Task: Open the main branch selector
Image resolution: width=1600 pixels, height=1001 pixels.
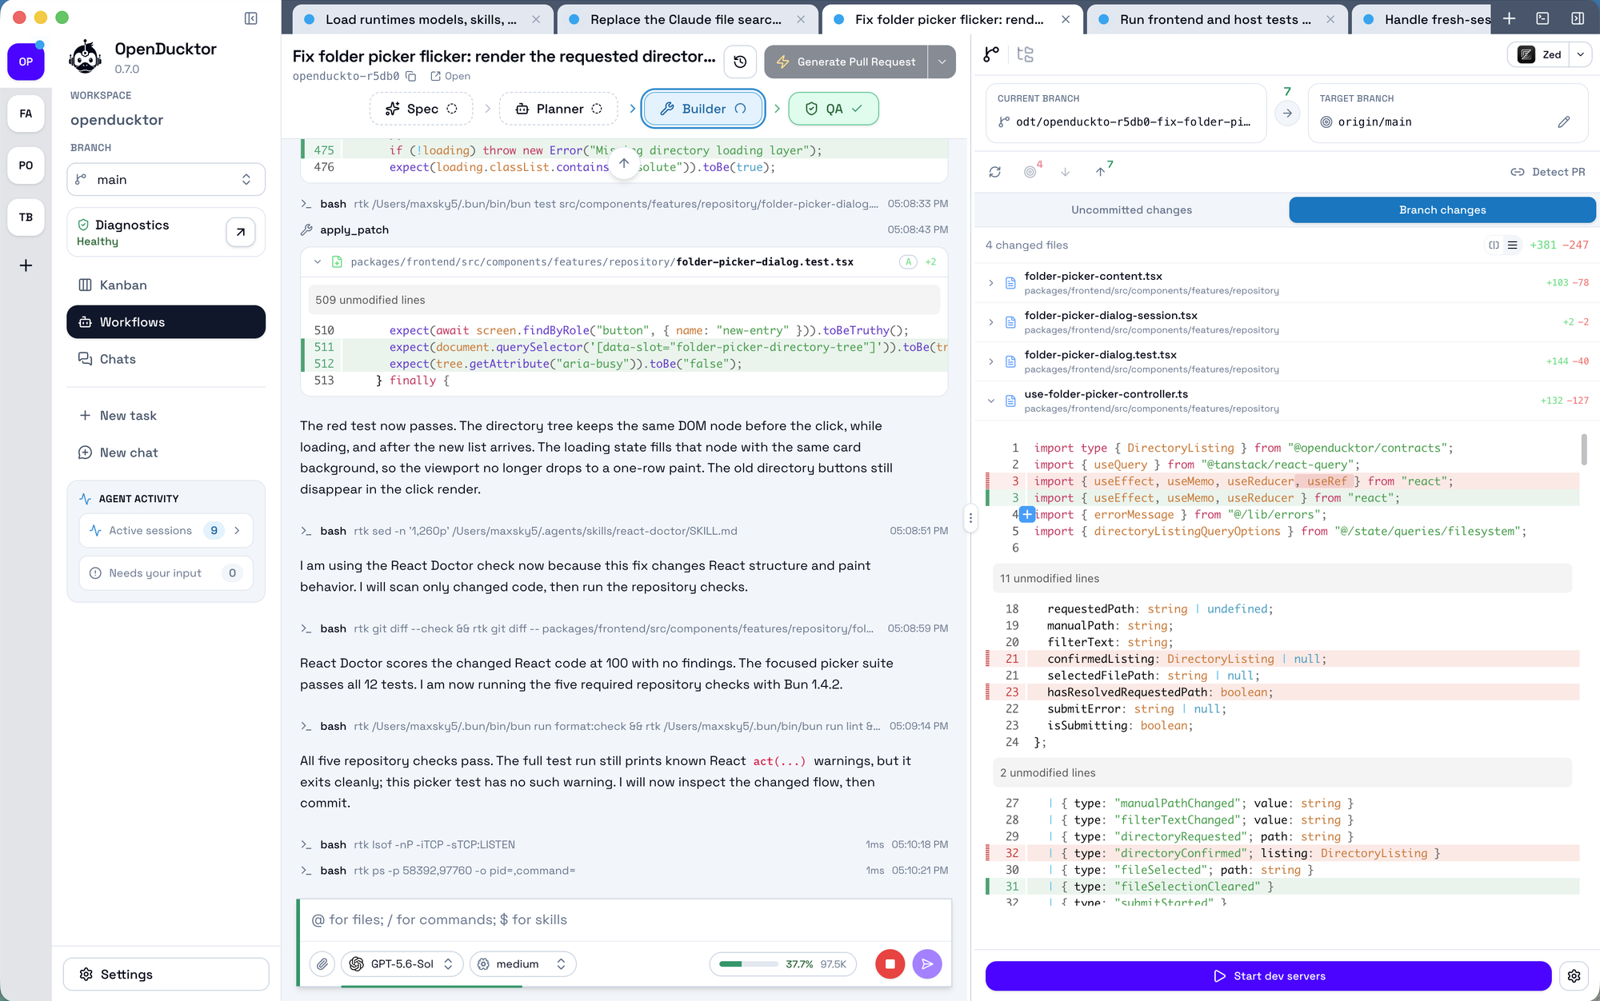Action: [166, 180]
